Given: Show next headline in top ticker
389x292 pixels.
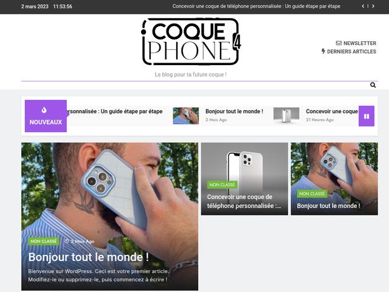Looking at the screenshot, I should [x=373, y=6].
